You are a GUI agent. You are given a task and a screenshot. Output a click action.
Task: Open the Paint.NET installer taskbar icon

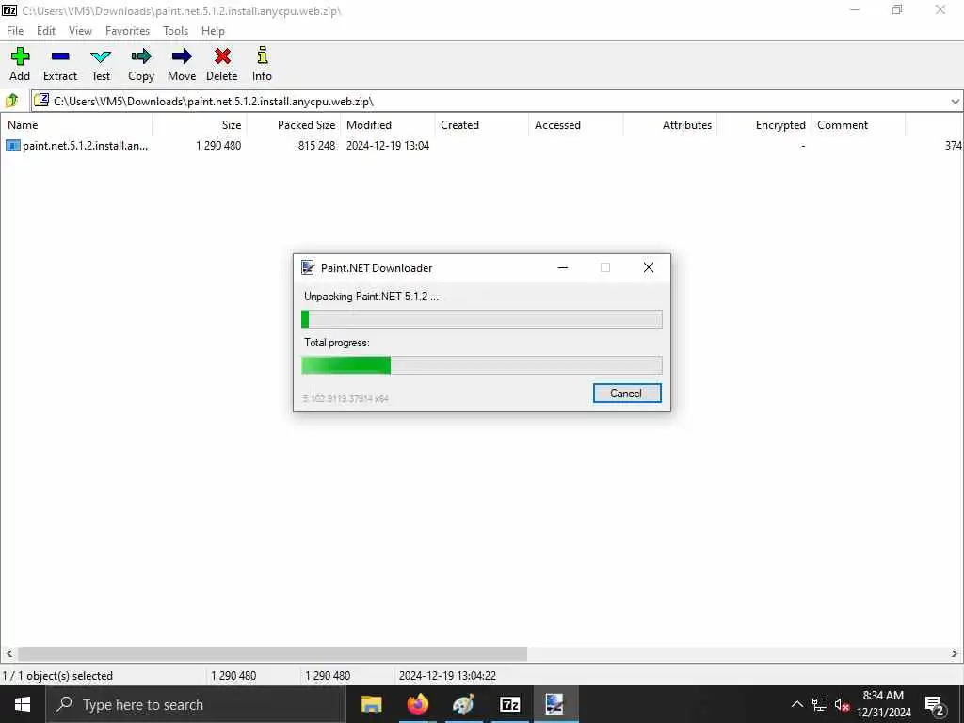[x=555, y=704]
